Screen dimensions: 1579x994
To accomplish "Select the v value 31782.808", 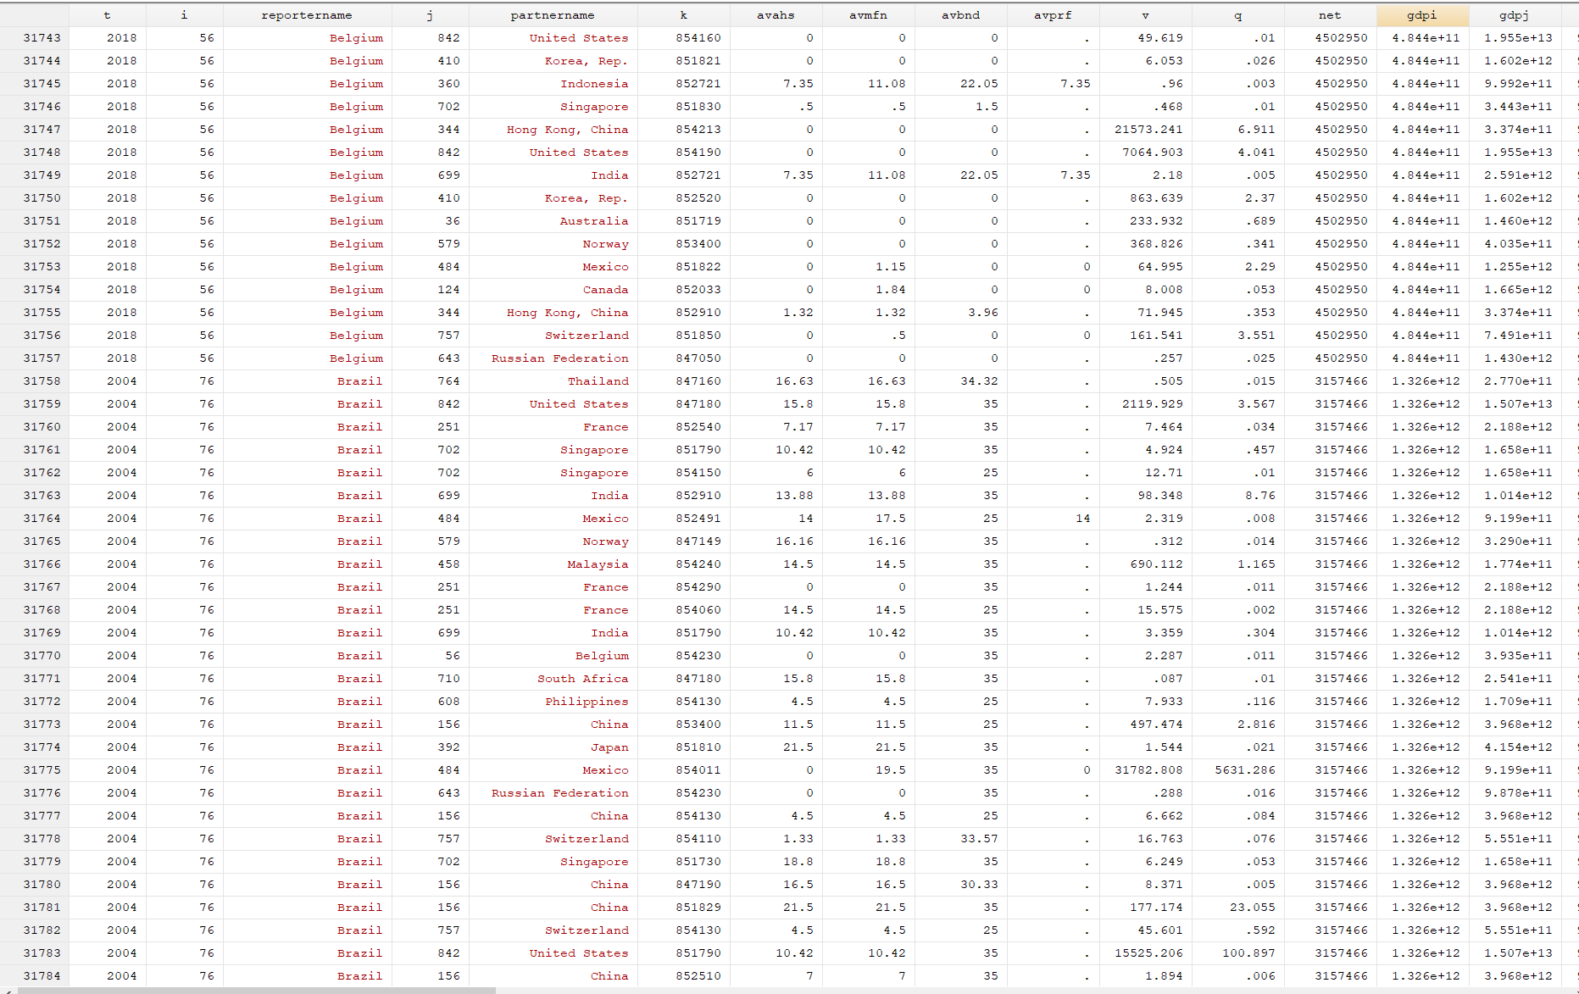I will pyautogui.click(x=1148, y=770).
